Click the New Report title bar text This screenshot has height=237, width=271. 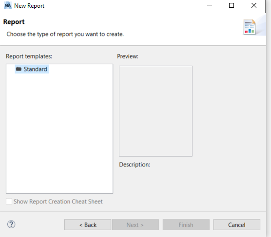tap(29, 6)
